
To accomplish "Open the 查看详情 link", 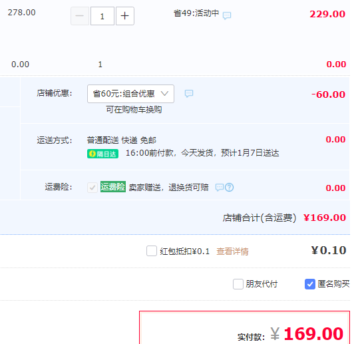I will point(232,252).
